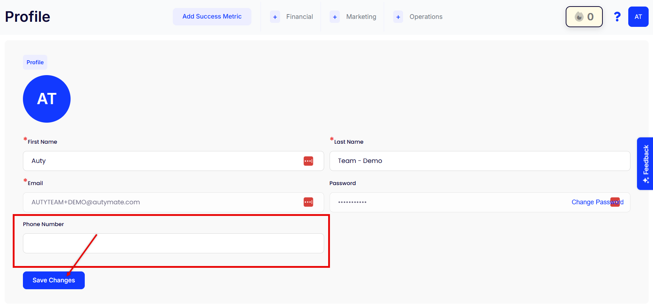Open help via the question mark icon
653x307 pixels.
617,17
